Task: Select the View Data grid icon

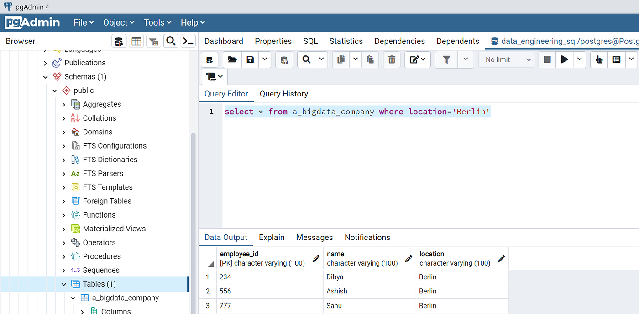Action: coord(136,41)
